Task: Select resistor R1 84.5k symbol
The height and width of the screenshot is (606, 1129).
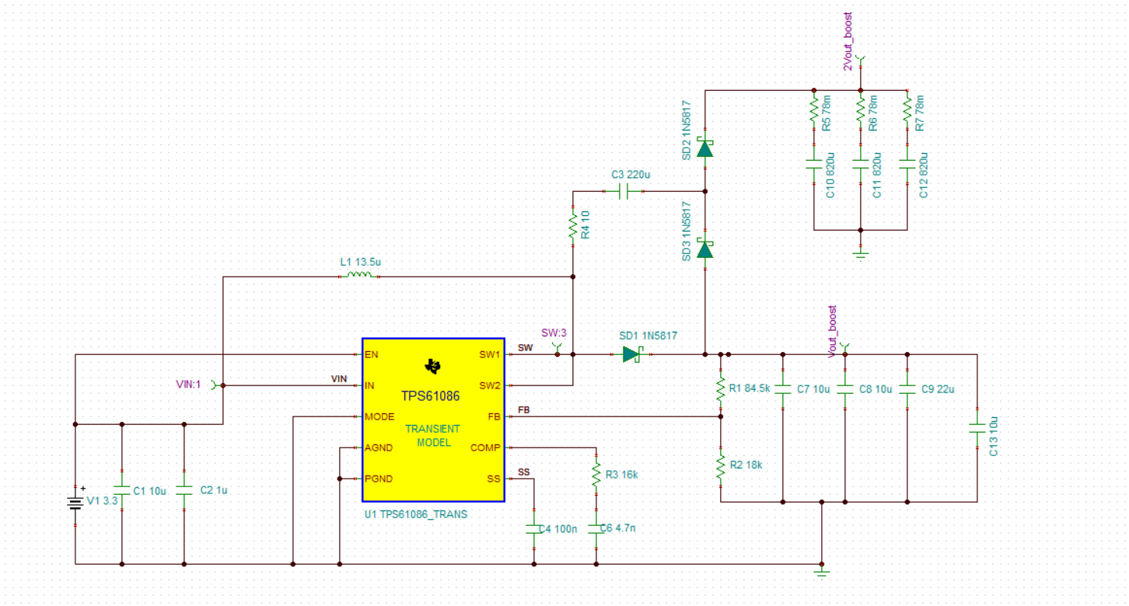Action: pos(721,388)
